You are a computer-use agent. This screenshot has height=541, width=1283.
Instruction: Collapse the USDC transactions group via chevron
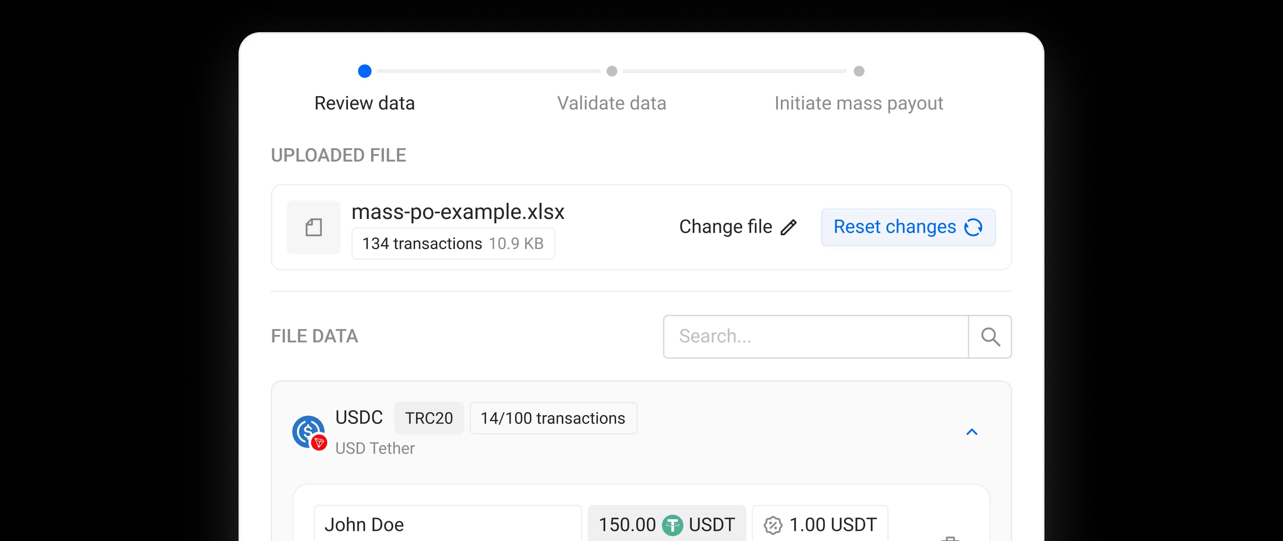pyautogui.click(x=972, y=432)
